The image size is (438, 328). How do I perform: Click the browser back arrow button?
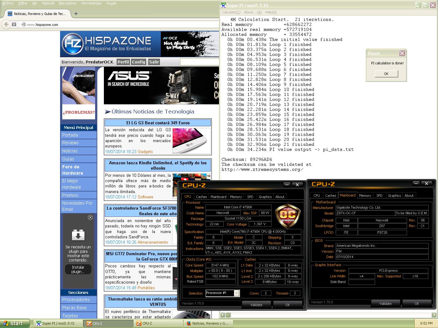tap(6, 24)
